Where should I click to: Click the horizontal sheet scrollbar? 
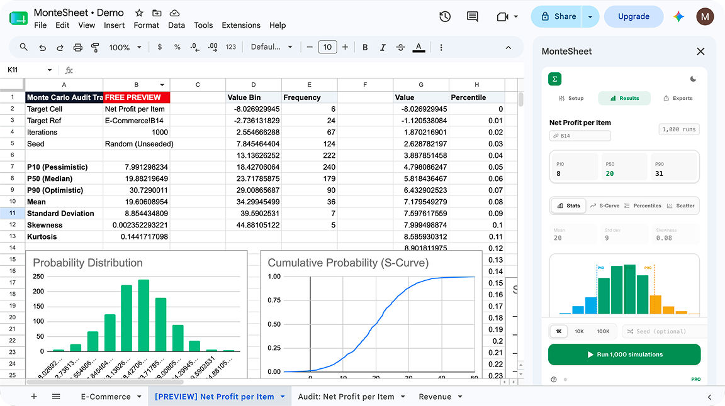coord(106,382)
